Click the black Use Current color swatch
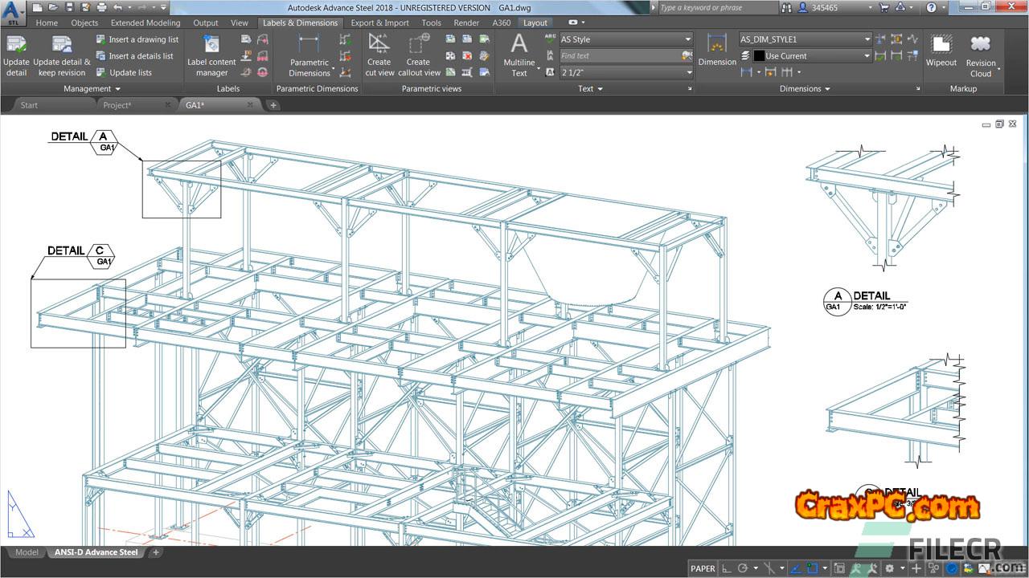The width and height of the screenshot is (1029, 578). click(x=759, y=56)
